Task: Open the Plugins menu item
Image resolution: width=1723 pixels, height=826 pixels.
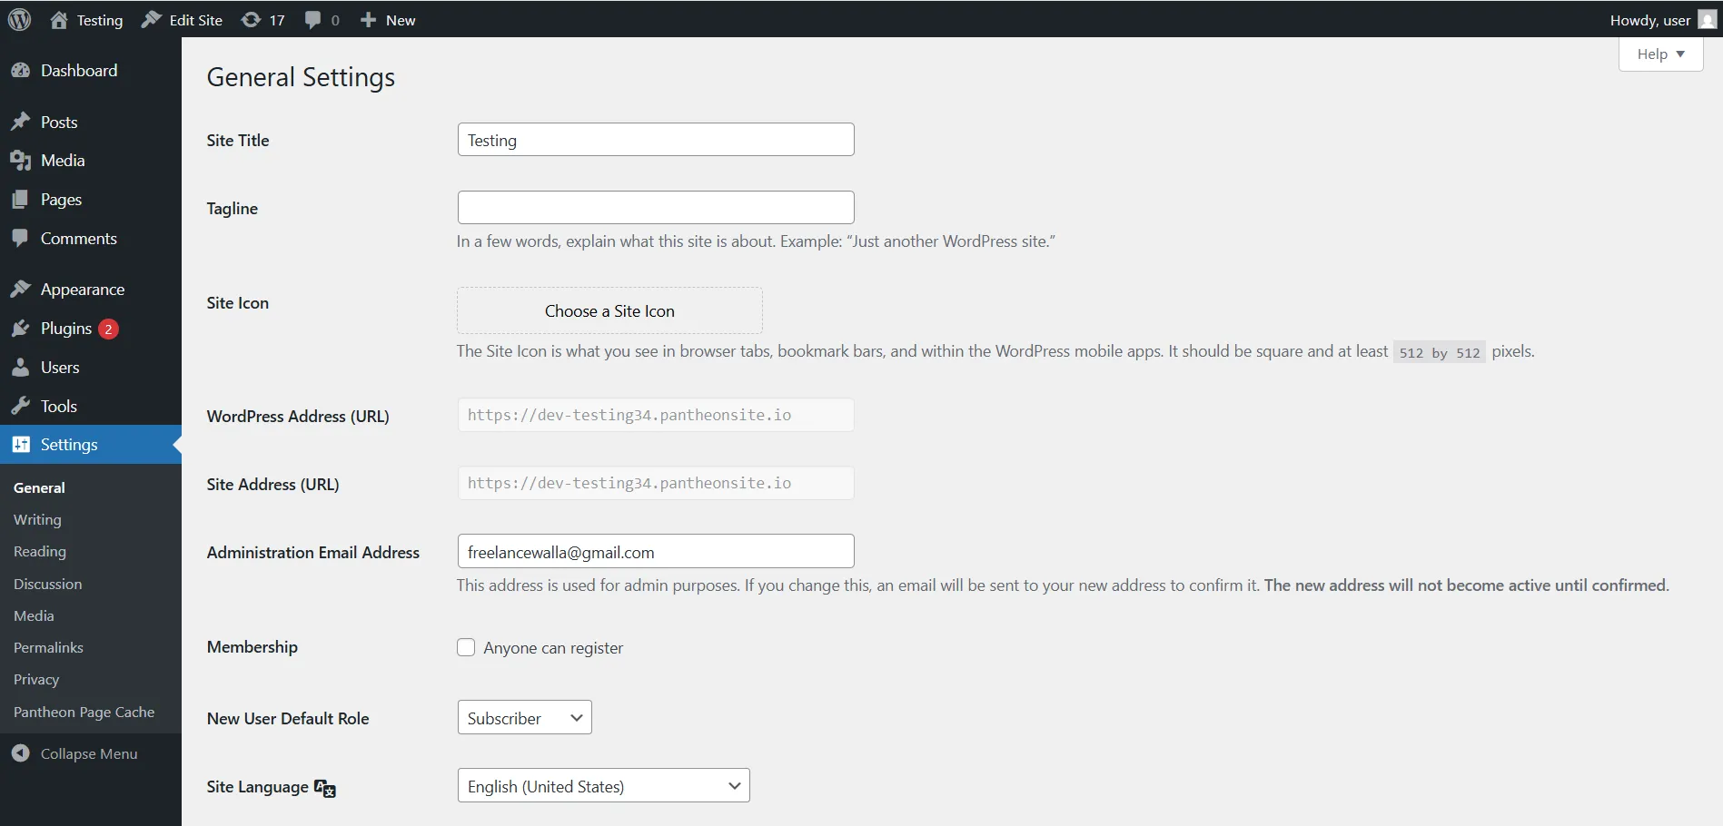Action: (91, 329)
